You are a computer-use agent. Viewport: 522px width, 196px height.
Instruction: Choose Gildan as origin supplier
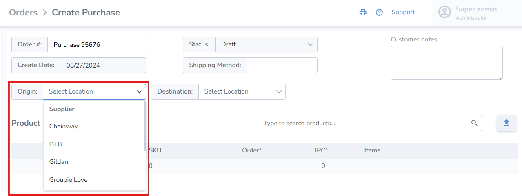pyautogui.click(x=59, y=162)
